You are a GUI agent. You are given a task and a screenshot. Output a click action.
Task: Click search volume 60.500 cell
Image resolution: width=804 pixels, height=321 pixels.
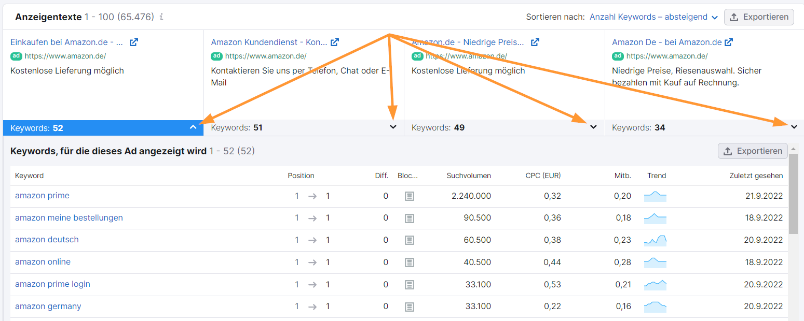click(x=477, y=240)
